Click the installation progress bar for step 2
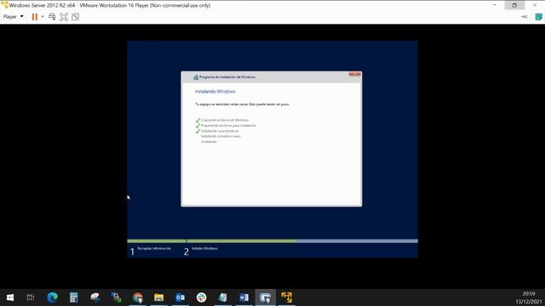Viewport: 545px width, 306px height. tap(302, 241)
